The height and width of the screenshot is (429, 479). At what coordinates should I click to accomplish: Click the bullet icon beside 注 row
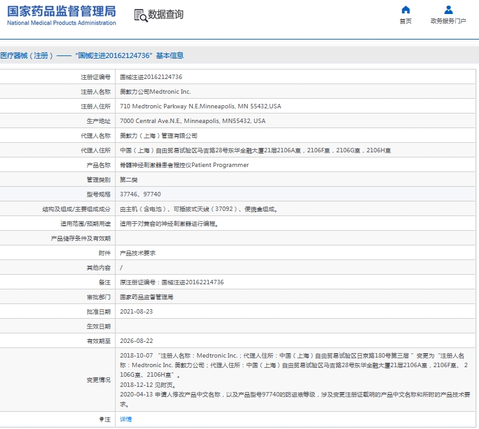pyautogui.click(x=102, y=419)
